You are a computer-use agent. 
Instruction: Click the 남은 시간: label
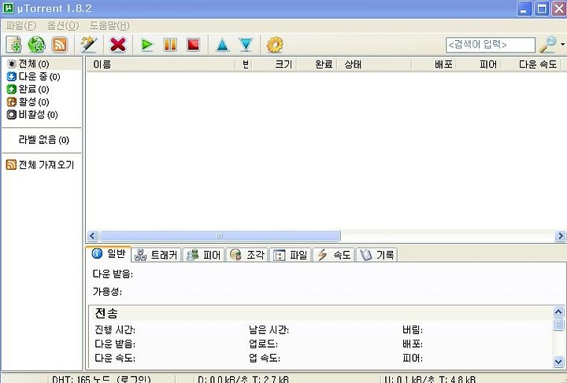269,330
